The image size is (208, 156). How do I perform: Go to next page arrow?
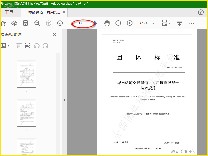coord(60,23)
